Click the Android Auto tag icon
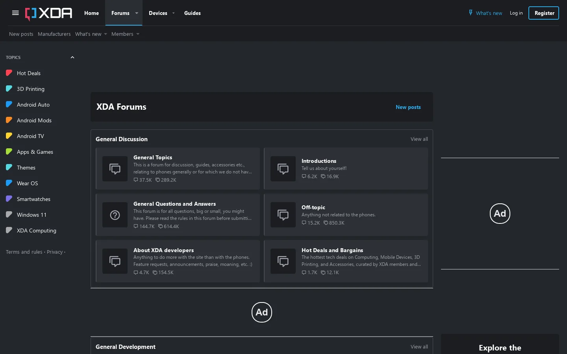Image resolution: width=567 pixels, height=354 pixels. click(9, 104)
